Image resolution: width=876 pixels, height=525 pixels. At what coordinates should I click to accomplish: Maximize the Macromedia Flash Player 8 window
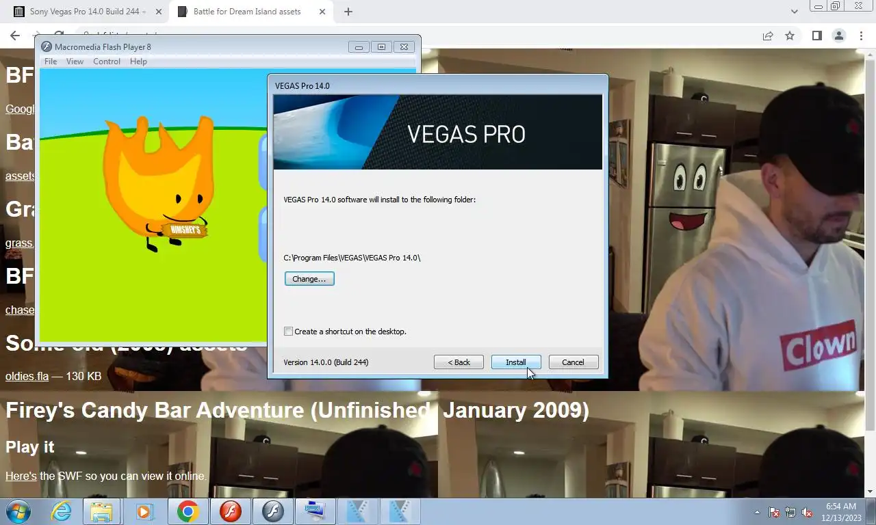pos(381,47)
